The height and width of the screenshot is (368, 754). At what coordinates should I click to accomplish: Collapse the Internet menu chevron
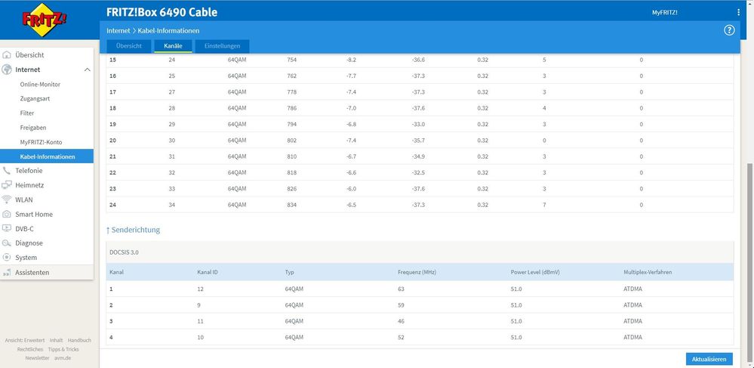[x=87, y=70]
